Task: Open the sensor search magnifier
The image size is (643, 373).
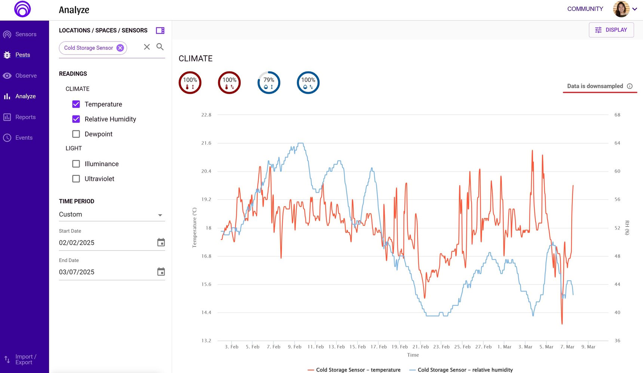Action: click(x=160, y=47)
